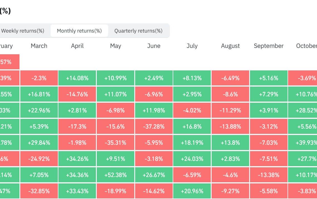Click the June column header
317x199 pixels.
point(154,46)
